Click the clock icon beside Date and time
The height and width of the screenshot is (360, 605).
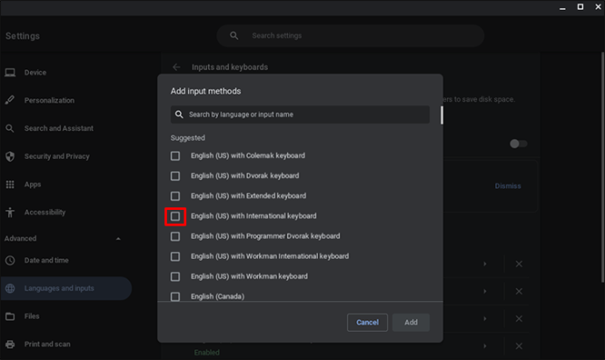tap(10, 261)
